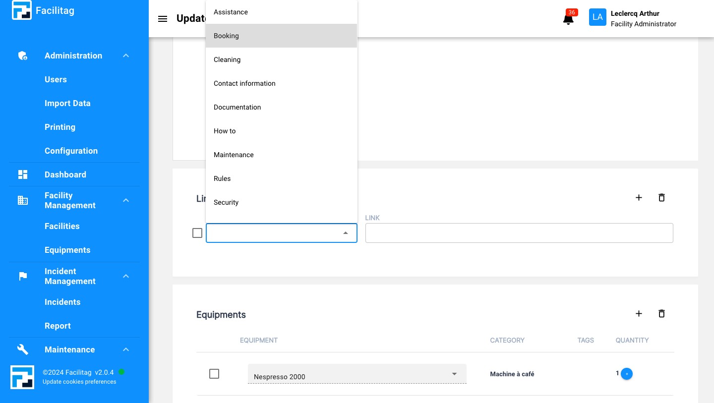
Task: Tick the Nespresso 2000 row checkbox
Action: click(214, 374)
